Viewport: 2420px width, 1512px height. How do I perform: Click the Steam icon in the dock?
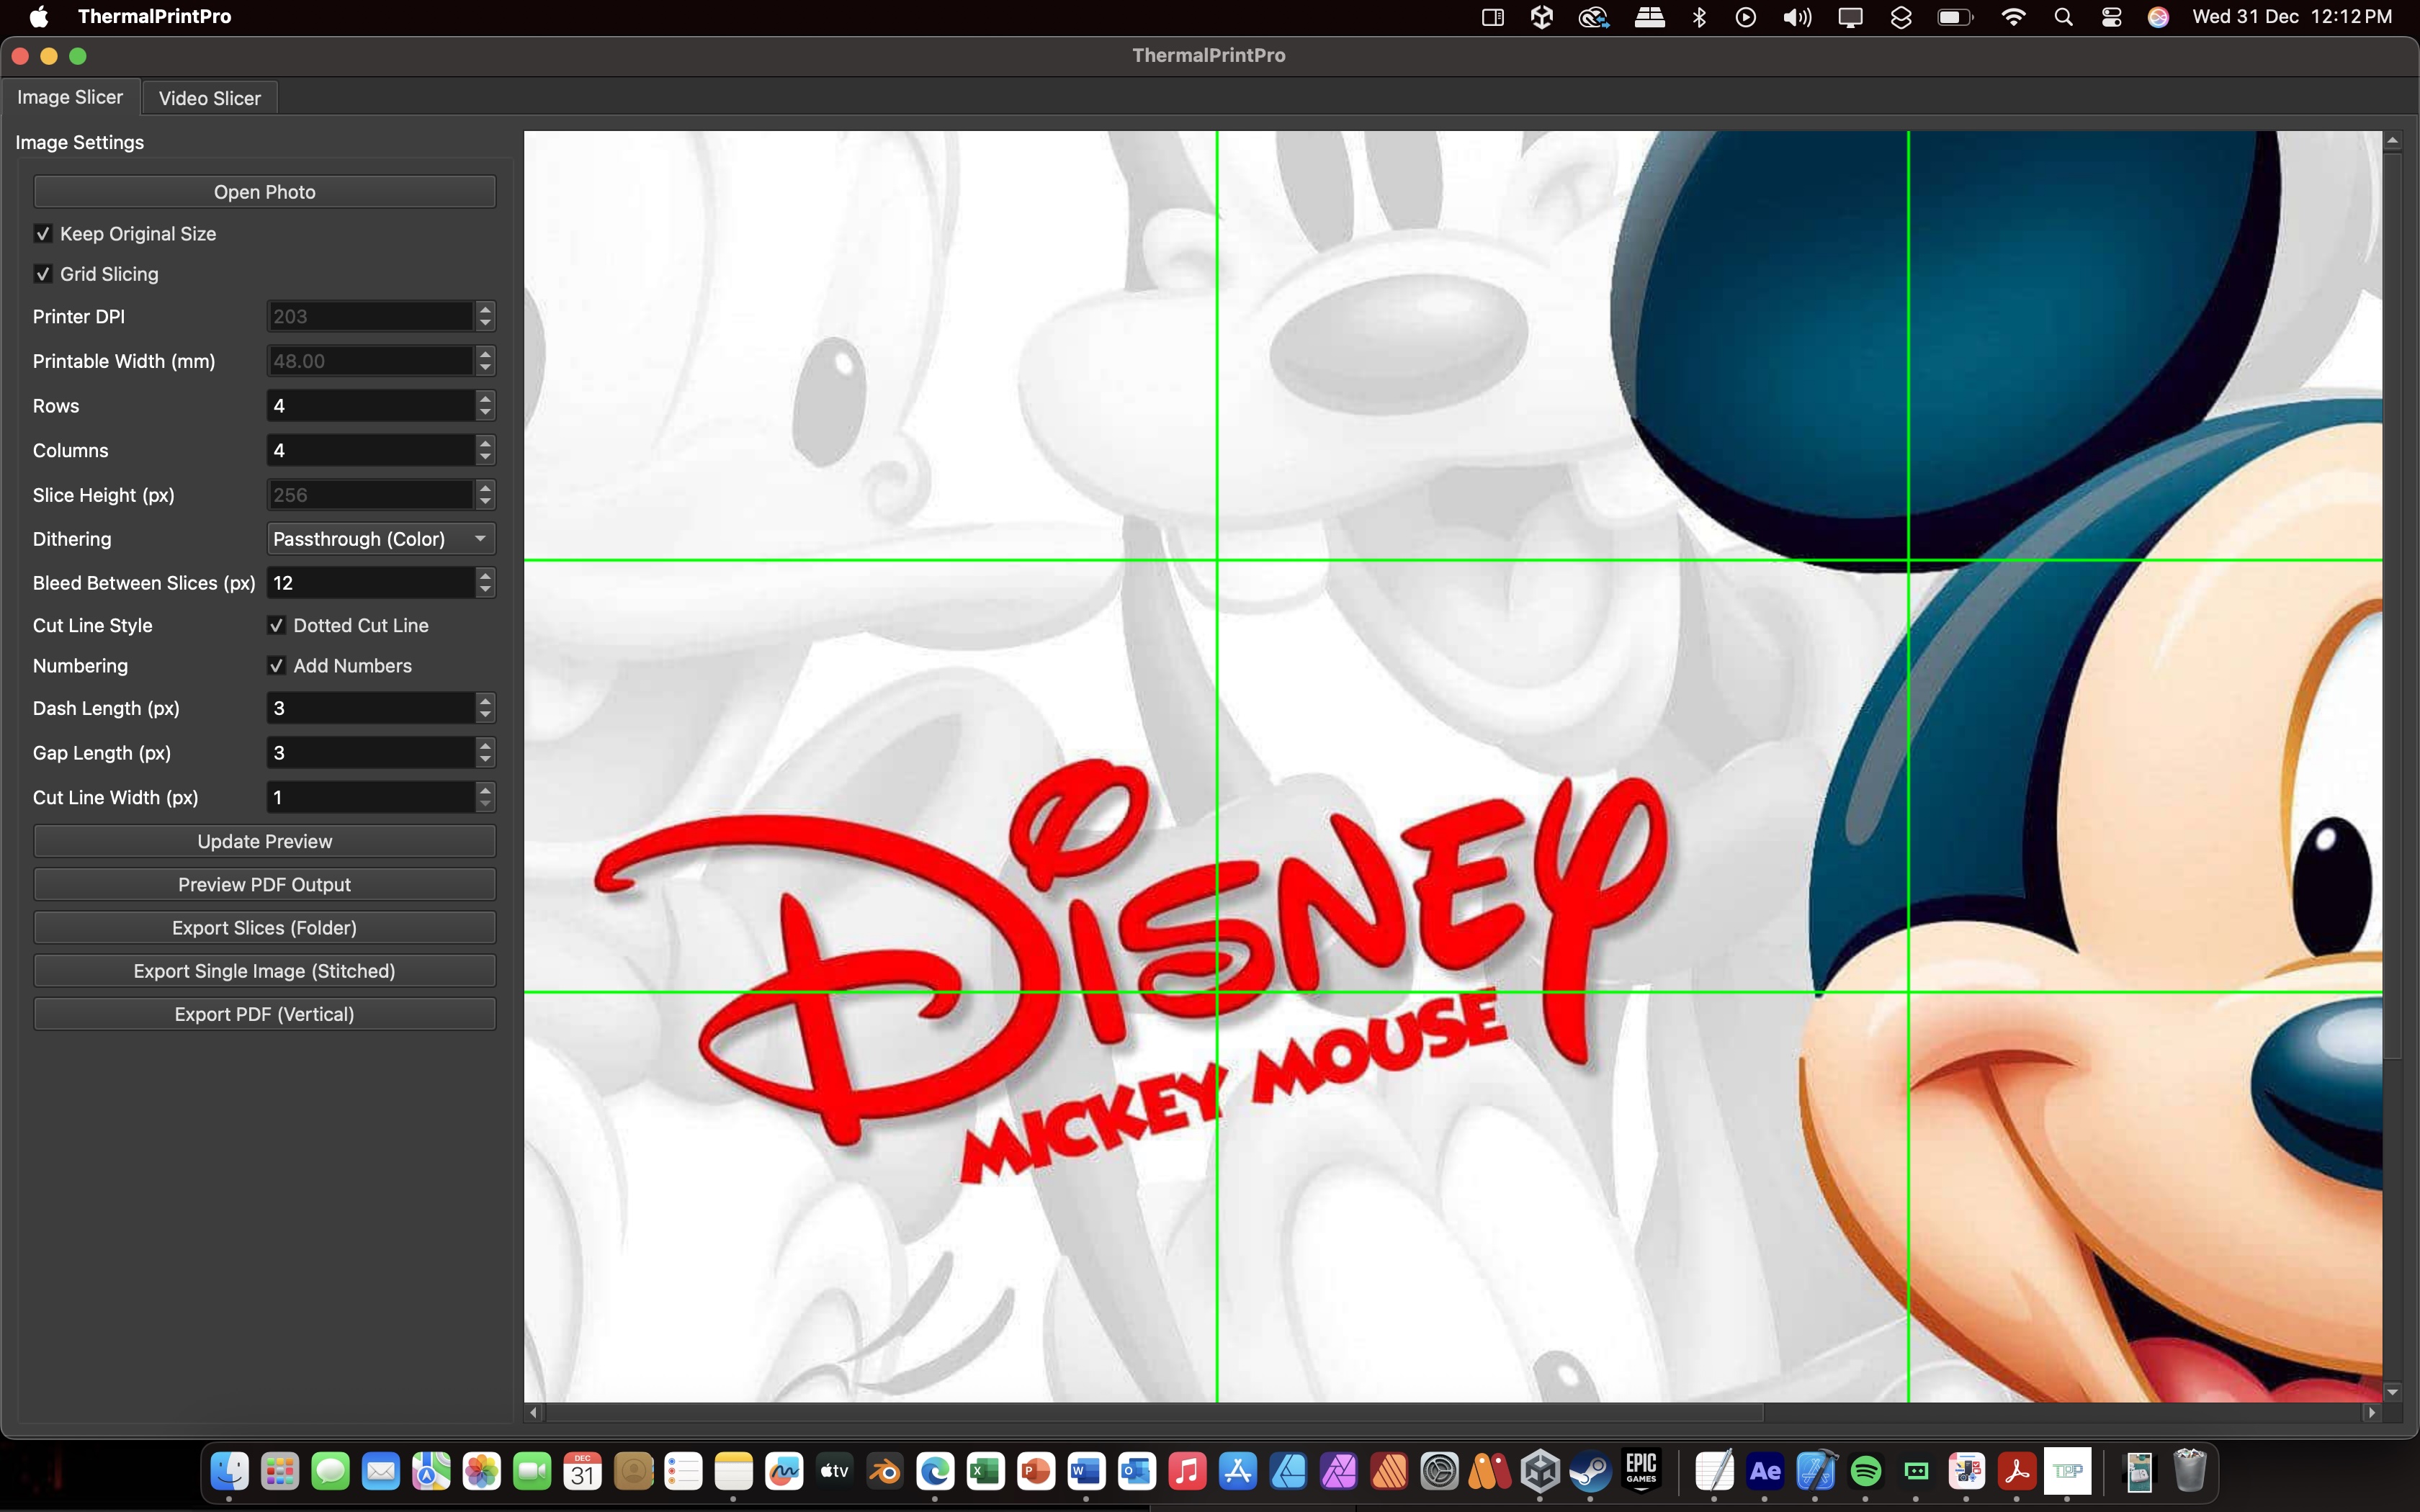click(x=1590, y=1471)
